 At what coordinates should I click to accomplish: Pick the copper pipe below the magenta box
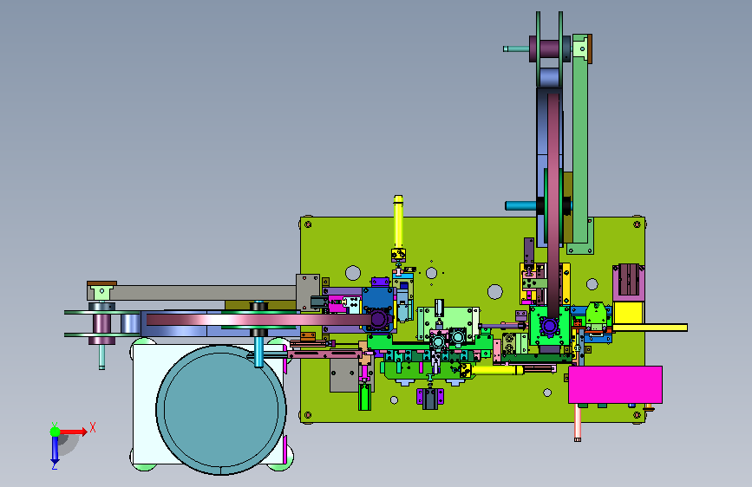click(x=578, y=422)
